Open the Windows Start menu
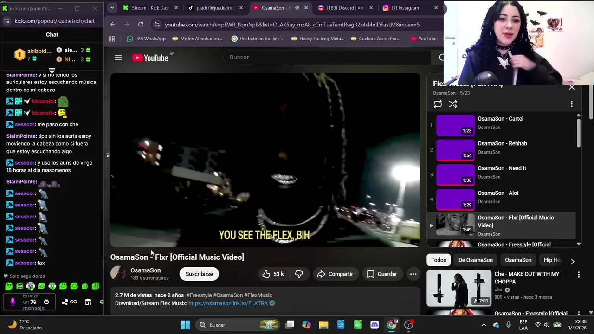The image size is (594, 334). coord(185,325)
